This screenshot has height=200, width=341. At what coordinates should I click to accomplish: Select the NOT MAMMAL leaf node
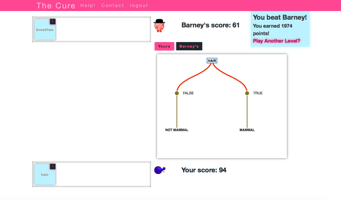[177, 130]
